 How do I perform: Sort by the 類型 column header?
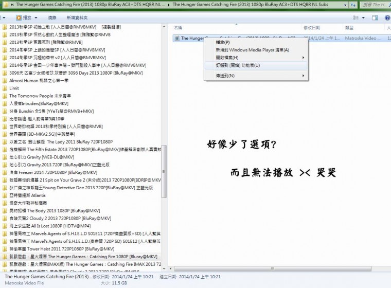point(349,28)
